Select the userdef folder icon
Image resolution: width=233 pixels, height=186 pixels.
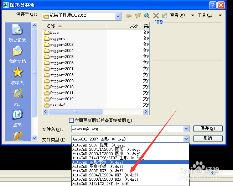47,105
